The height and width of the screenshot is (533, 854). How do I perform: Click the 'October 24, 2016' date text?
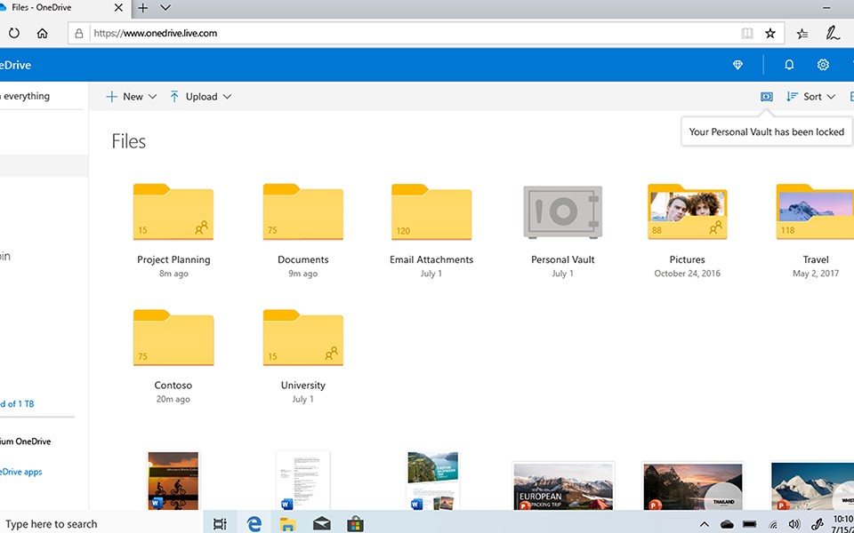[688, 273]
